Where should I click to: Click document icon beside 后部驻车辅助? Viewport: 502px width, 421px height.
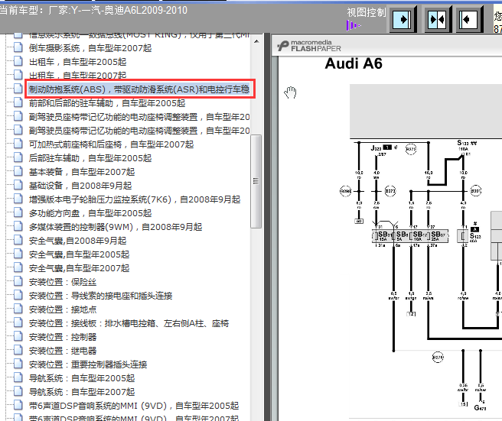point(18,157)
